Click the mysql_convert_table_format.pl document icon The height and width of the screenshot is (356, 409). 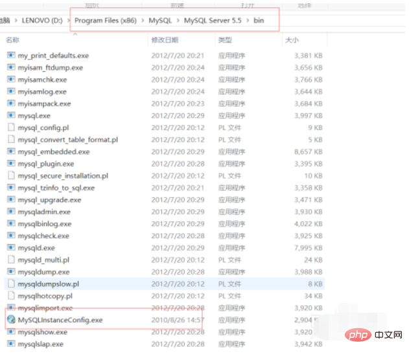pos(11,139)
